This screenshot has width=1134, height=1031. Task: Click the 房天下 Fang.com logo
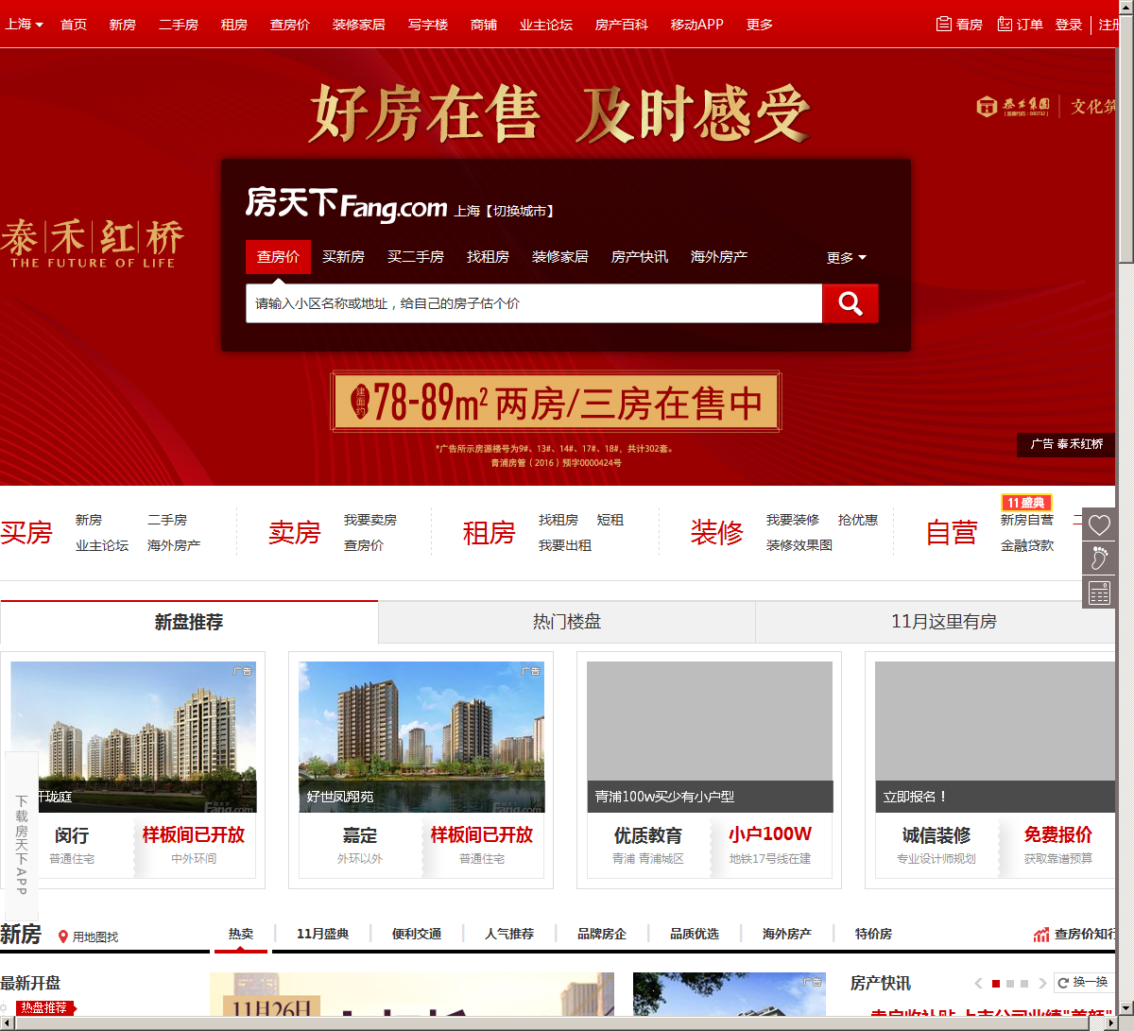point(346,203)
